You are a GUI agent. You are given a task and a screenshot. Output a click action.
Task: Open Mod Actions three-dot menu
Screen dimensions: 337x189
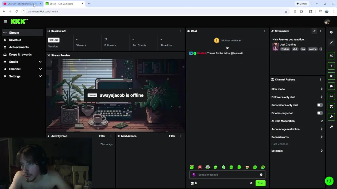pyautogui.click(x=181, y=136)
